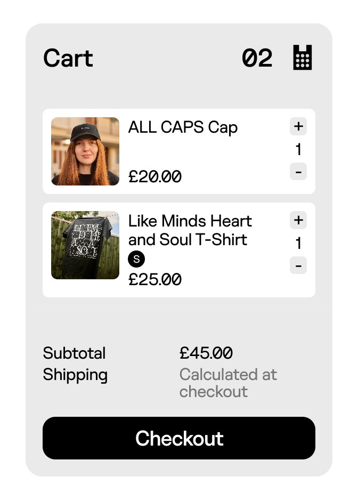
Task: Select the size S badge
Action: (x=136, y=260)
